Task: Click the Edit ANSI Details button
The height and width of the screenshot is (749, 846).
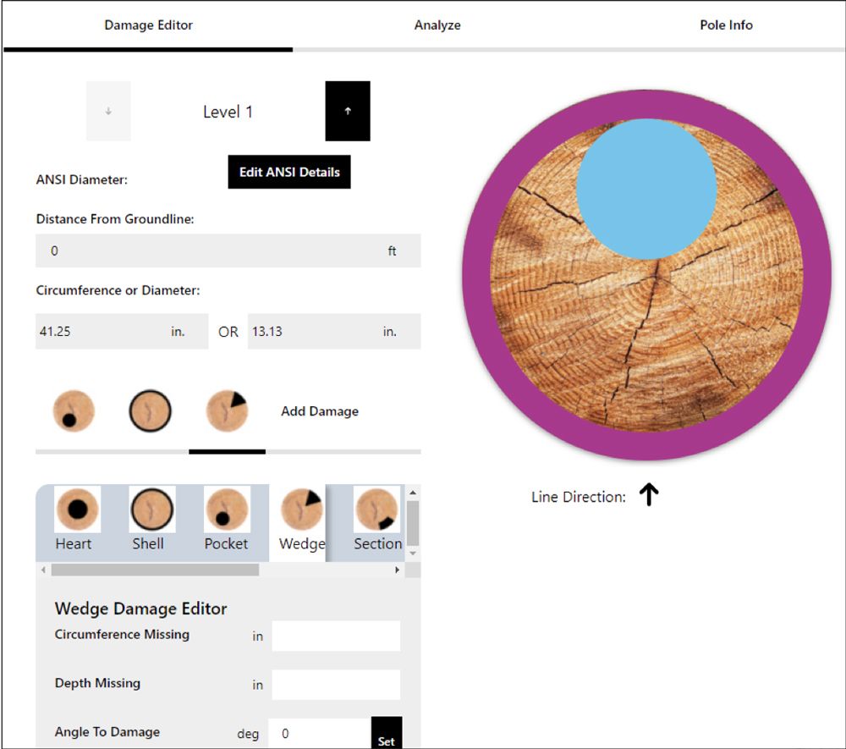Action: click(289, 172)
